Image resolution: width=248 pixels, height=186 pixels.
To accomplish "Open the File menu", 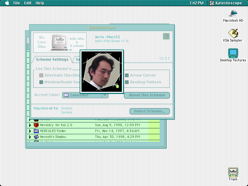I will [17, 3].
